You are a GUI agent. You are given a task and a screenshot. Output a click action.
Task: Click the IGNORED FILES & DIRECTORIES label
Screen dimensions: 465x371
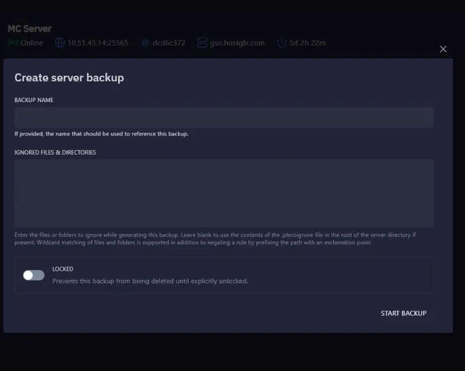(55, 152)
